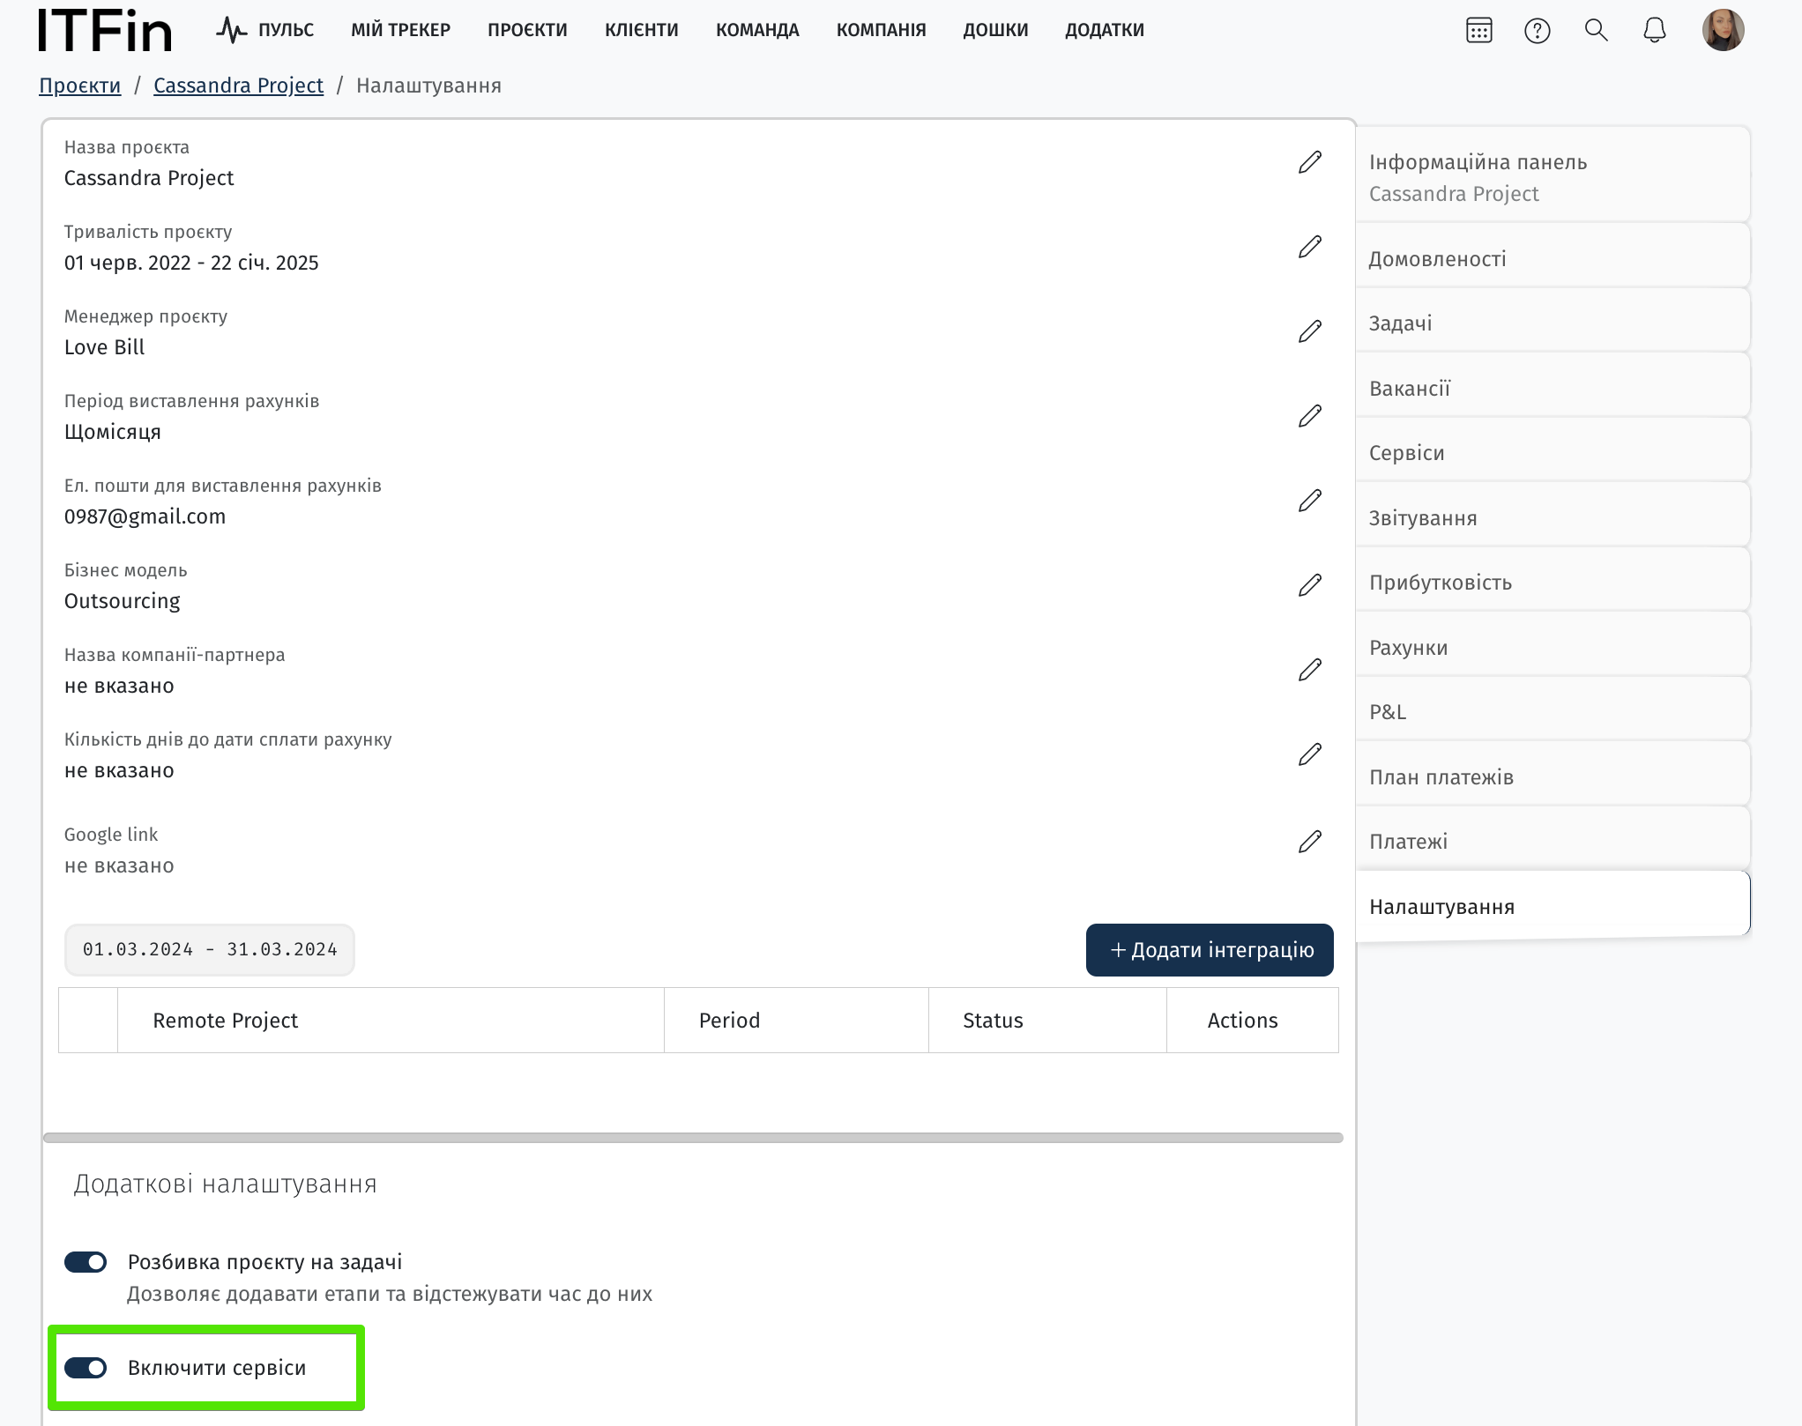Edit project manager Love Bill pencil
The image size is (1802, 1426).
(x=1310, y=331)
